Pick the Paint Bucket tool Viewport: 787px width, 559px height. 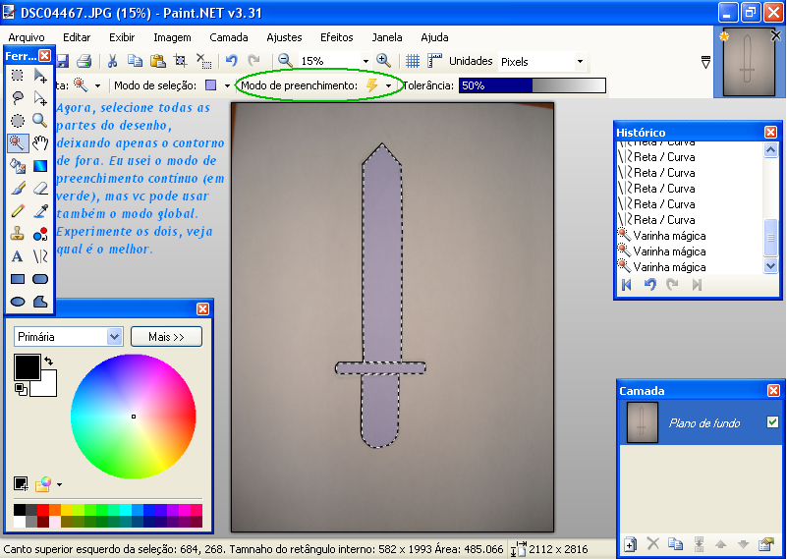(18, 165)
